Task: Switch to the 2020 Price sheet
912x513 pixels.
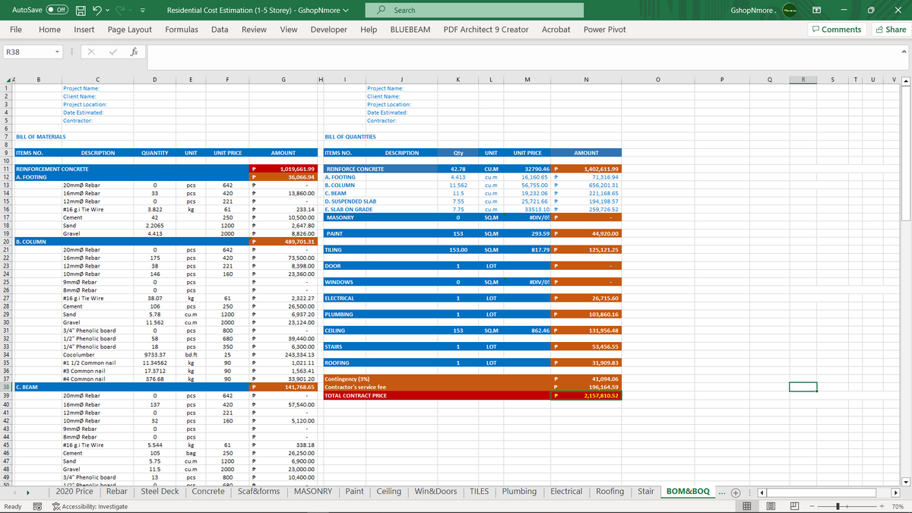Action: [74, 492]
